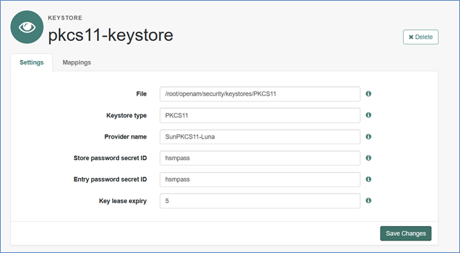Image resolution: width=460 pixels, height=253 pixels.
Task: Select the pkcs11-keystore title text
Action: point(111,35)
